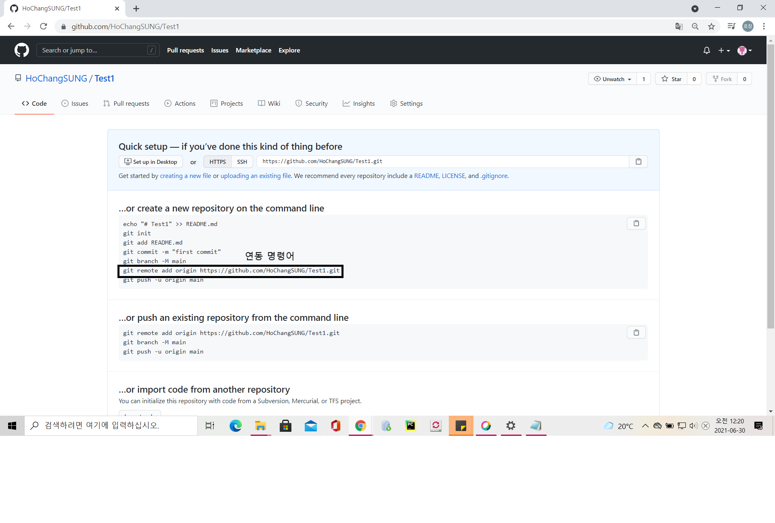Open the Unwatch dropdown
This screenshot has height=523, width=775.
coord(612,79)
